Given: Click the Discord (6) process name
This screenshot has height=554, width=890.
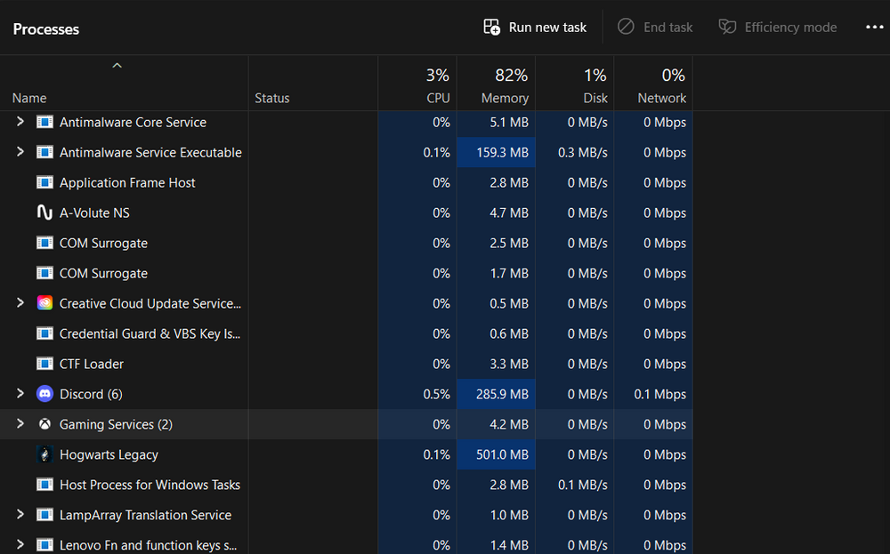Looking at the screenshot, I should click(x=91, y=394).
